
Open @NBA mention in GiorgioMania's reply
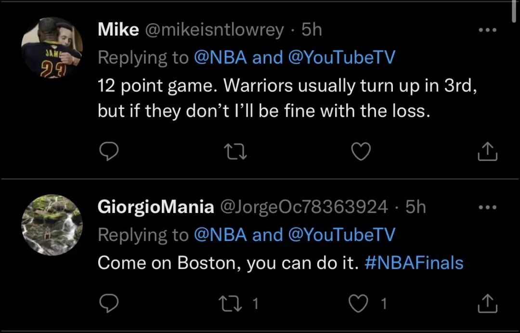(220, 235)
